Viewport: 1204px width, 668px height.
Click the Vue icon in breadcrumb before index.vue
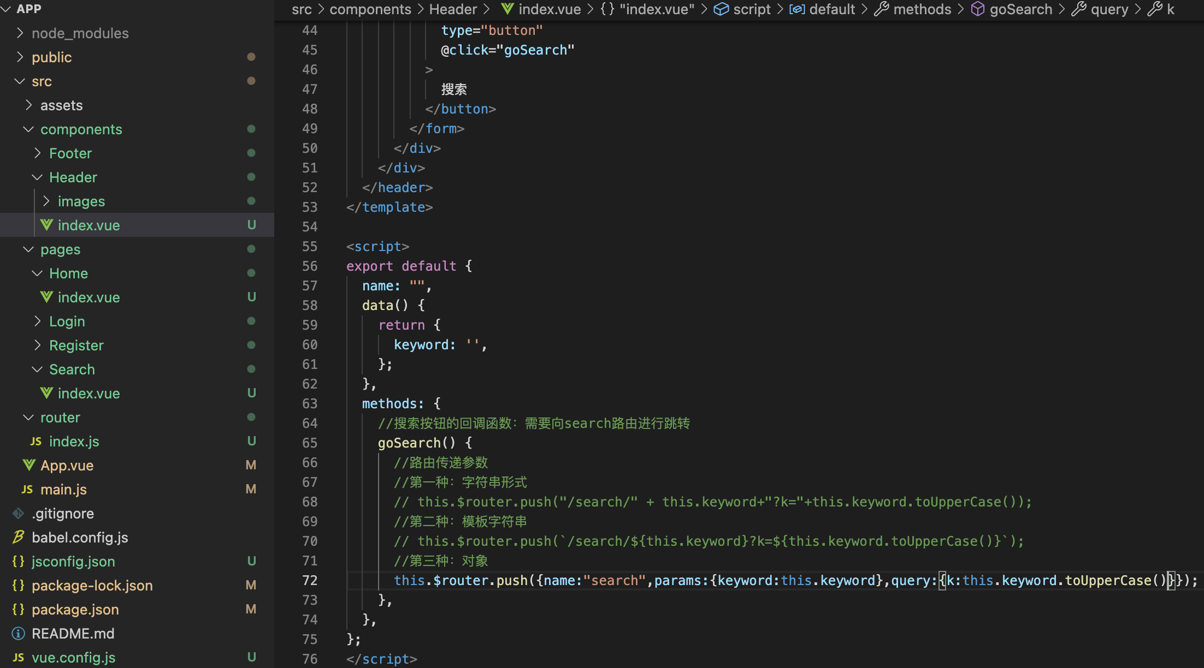coord(507,9)
